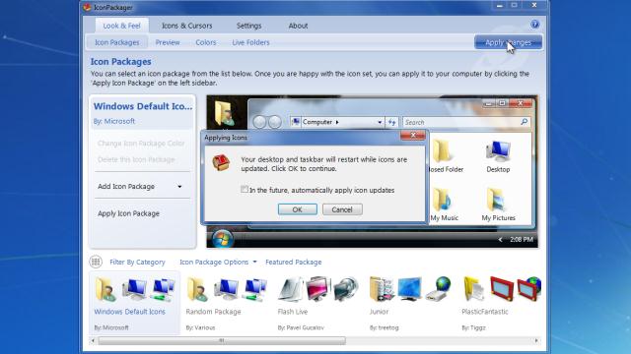Close the Applying Icons dialog
The image size is (631, 354).
pyautogui.click(x=413, y=136)
